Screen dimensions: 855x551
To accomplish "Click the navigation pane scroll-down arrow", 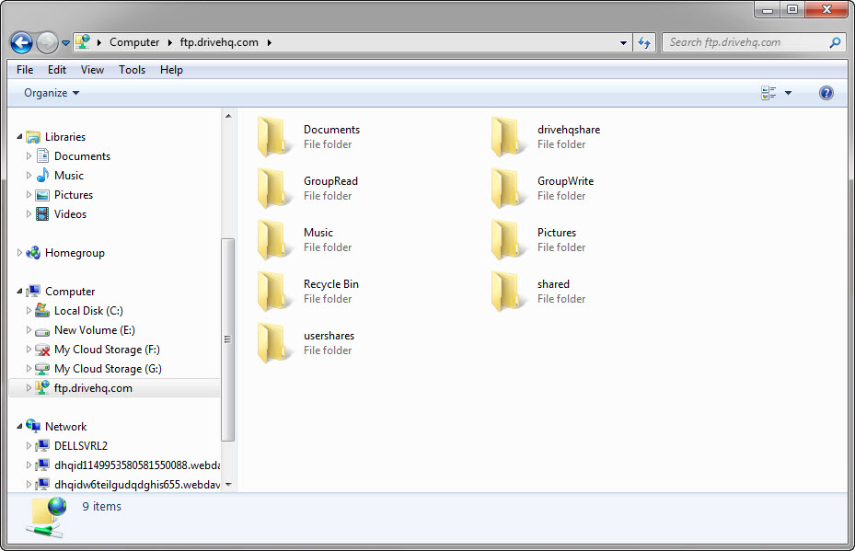I will tap(228, 484).
